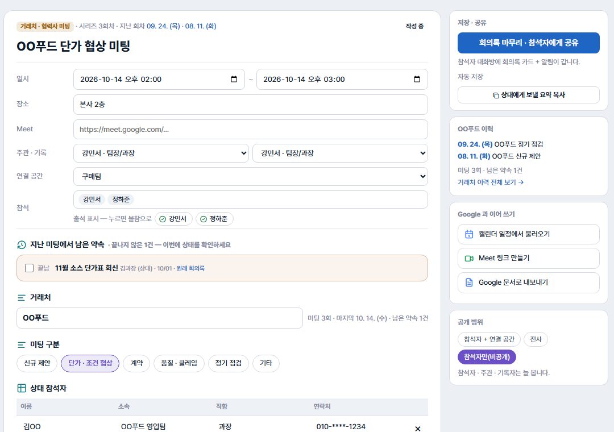Click 강민서 chip in 참석 field
This screenshot has height=432, width=614.
[x=92, y=200]
